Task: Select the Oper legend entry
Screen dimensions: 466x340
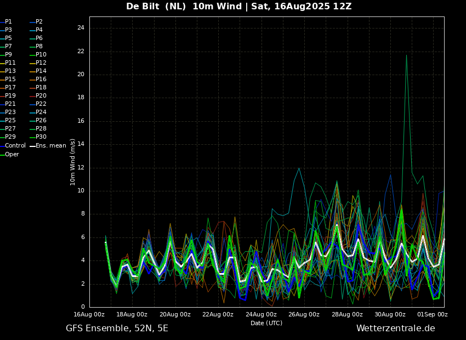Action: [x=9, y=154]
